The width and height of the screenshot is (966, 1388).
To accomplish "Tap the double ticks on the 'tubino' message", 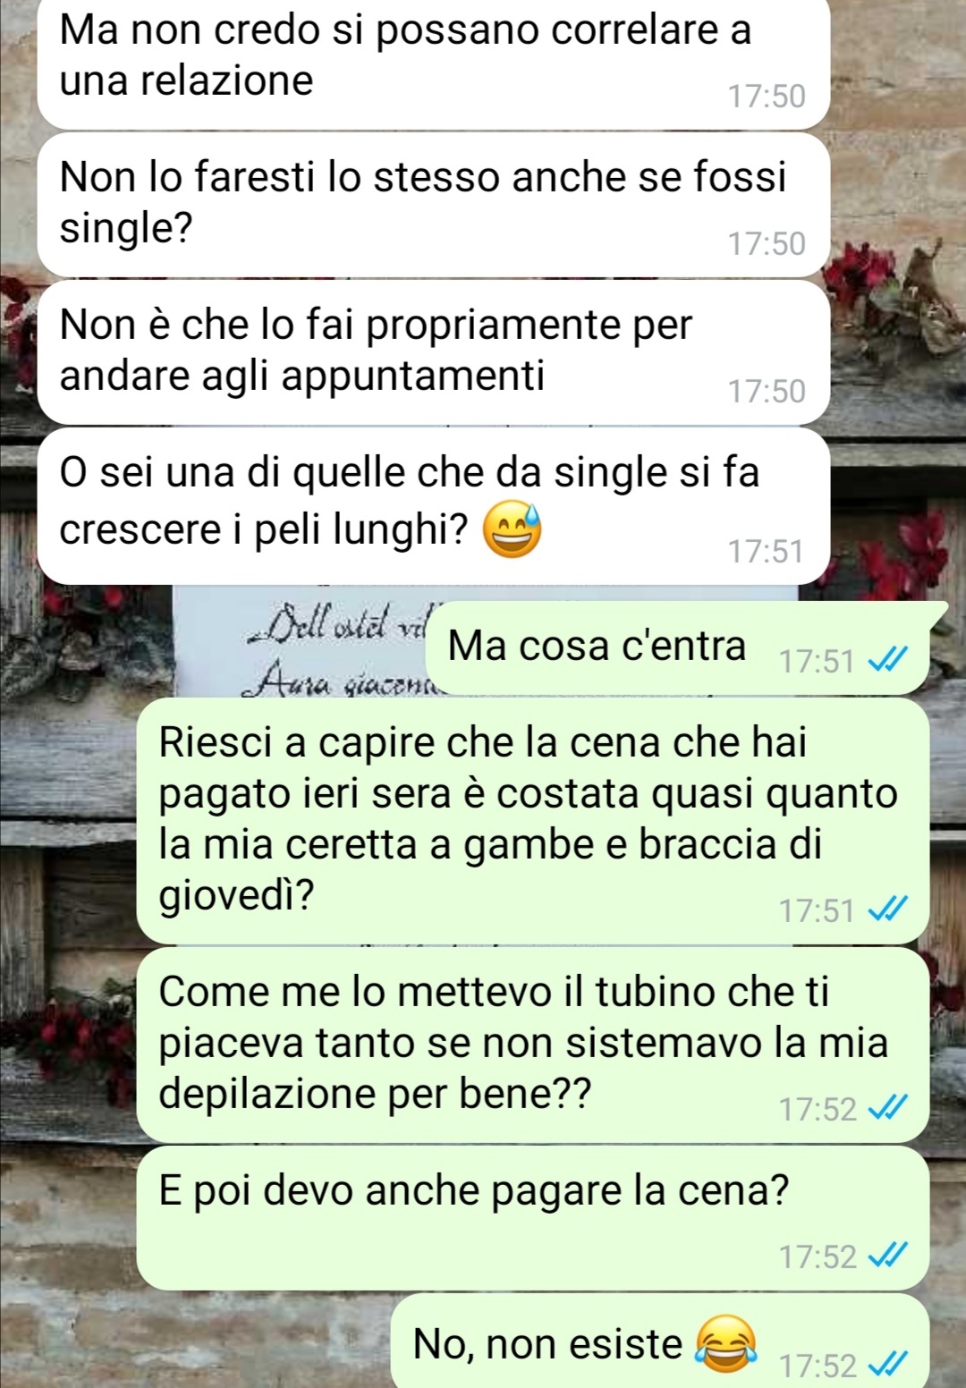I will pyautogui.click(x=888, y=1109).
